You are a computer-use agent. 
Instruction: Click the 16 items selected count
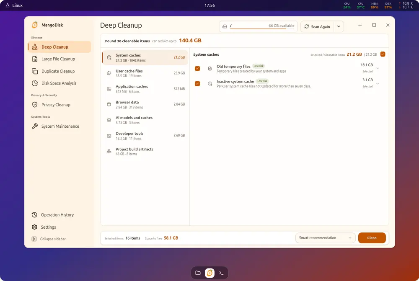click(x=133, y=238)
